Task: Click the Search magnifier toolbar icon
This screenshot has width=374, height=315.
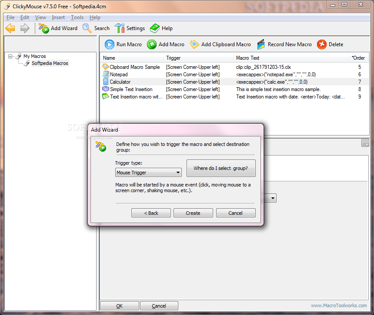Action: click(x=87, y=28)
